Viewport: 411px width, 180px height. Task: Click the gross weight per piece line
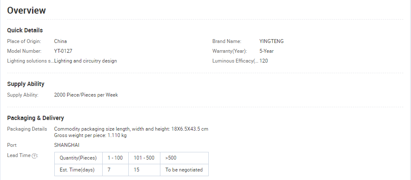pos(90,135)
